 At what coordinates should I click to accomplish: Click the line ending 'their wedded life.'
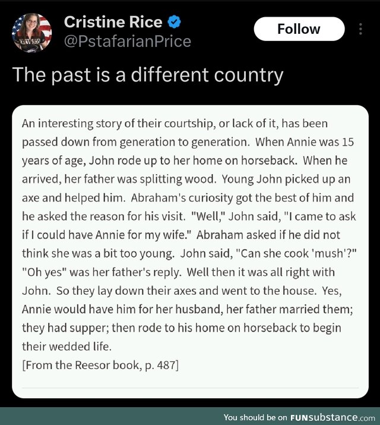66,347
